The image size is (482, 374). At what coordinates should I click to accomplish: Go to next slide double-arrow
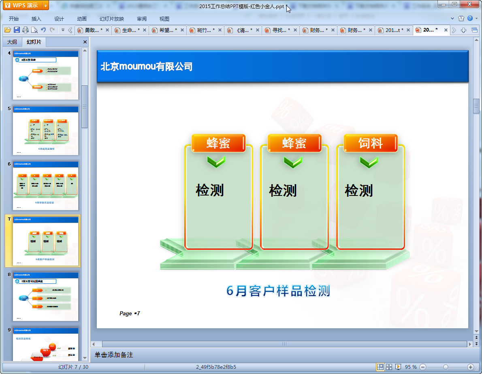476,344
